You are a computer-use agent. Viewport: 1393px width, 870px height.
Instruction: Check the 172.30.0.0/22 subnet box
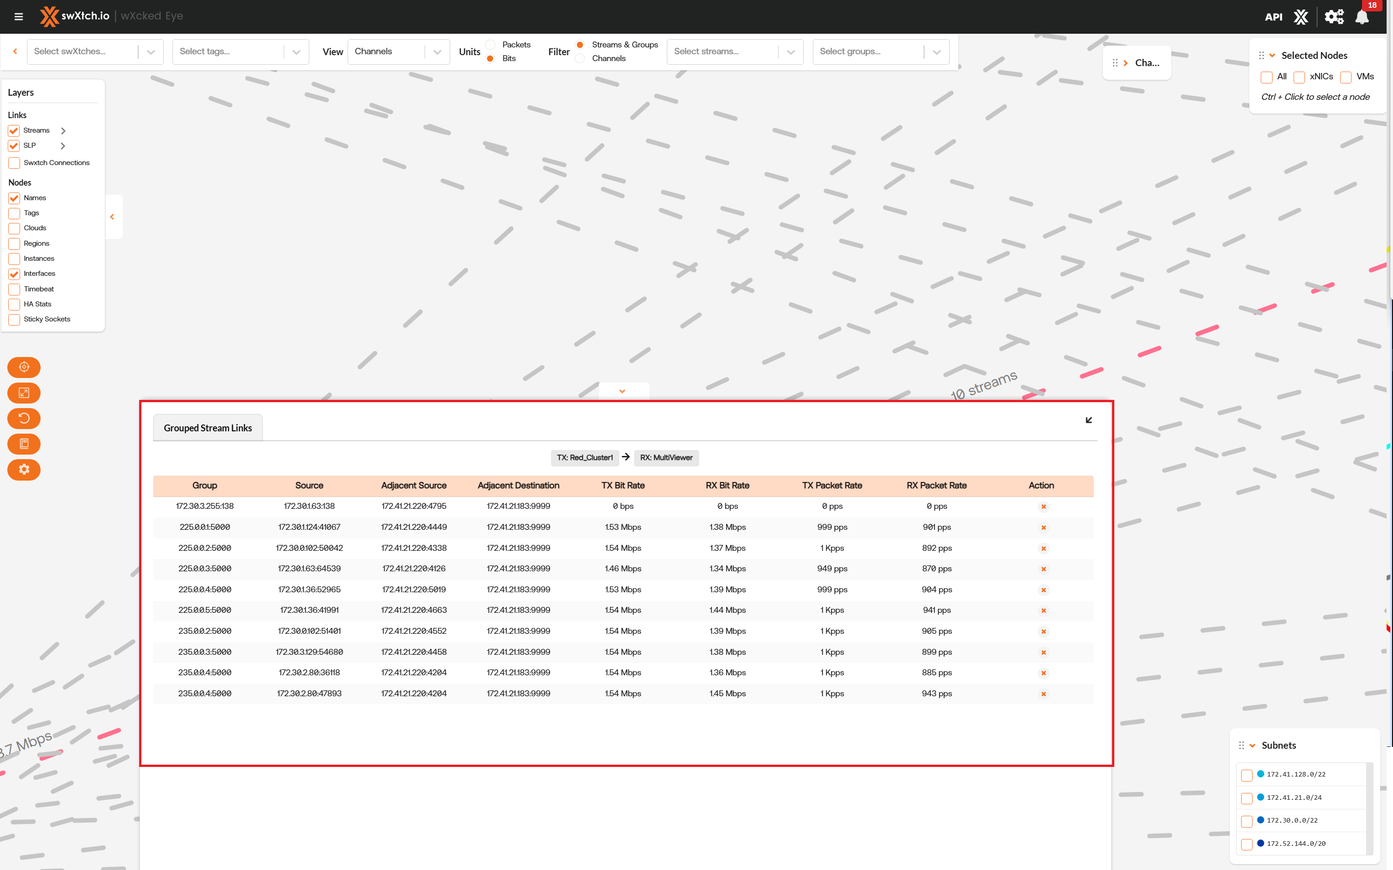[x=1246, y=821]
